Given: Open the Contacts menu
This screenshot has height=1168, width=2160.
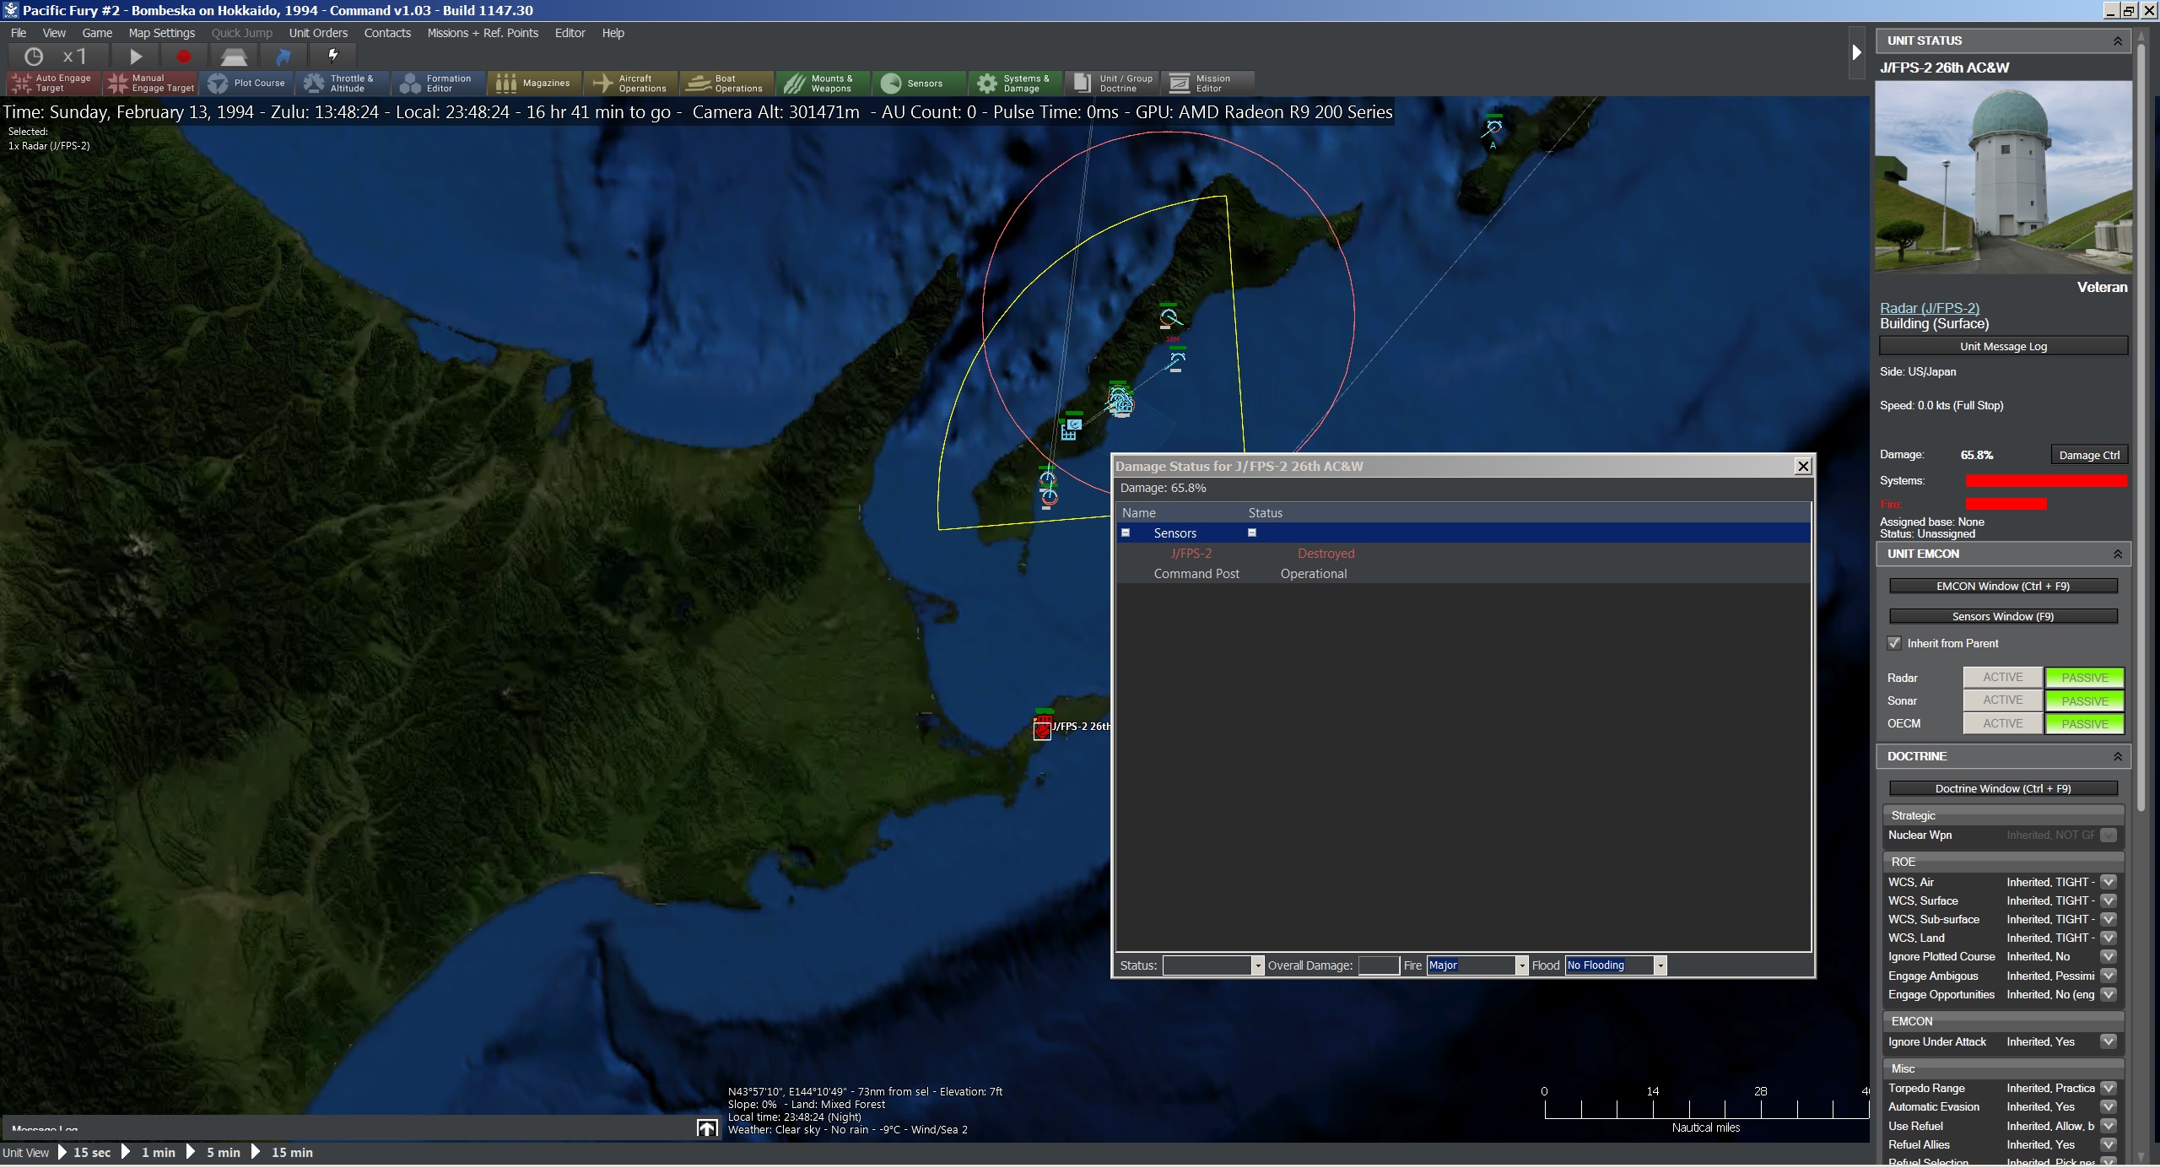Looking at the screenshot, I should point(387,33).
